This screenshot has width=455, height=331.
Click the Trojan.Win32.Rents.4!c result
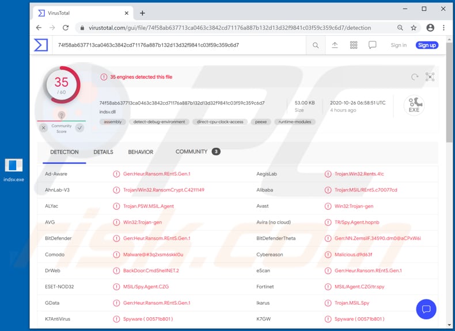359,174
